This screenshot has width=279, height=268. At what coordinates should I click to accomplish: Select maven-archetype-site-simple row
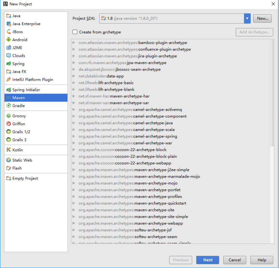pyautogui.click(x=171, y=217)
